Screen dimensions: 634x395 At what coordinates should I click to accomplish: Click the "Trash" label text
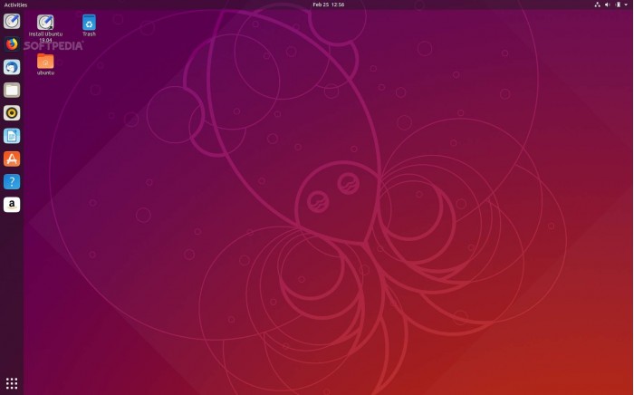point(89,34)
